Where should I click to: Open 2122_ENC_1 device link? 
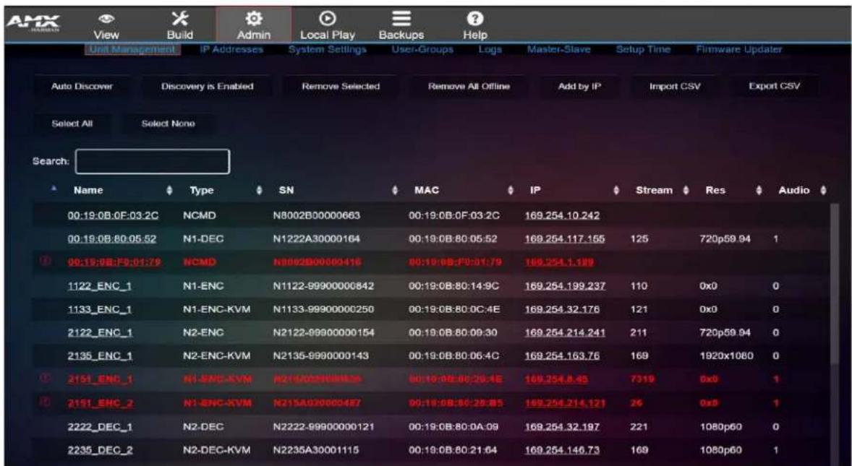pyautogui.click(x=100, y=332)
